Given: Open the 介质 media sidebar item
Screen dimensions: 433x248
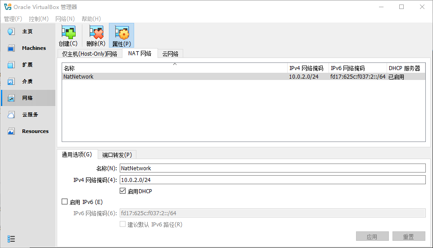Looking at the screenshot, I should point(28,81).
